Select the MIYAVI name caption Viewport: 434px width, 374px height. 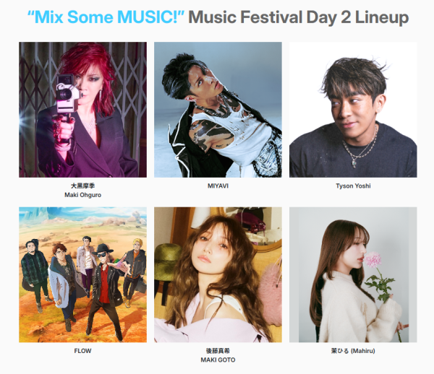point(218,186)
